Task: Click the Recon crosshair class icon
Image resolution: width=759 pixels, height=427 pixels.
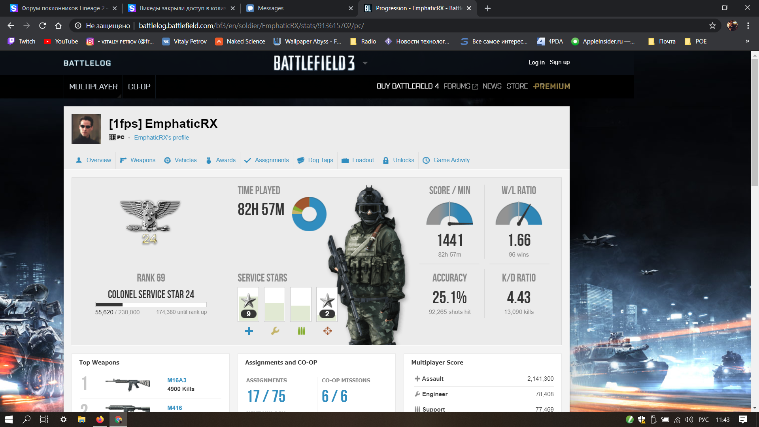Action: click(327, 331)
